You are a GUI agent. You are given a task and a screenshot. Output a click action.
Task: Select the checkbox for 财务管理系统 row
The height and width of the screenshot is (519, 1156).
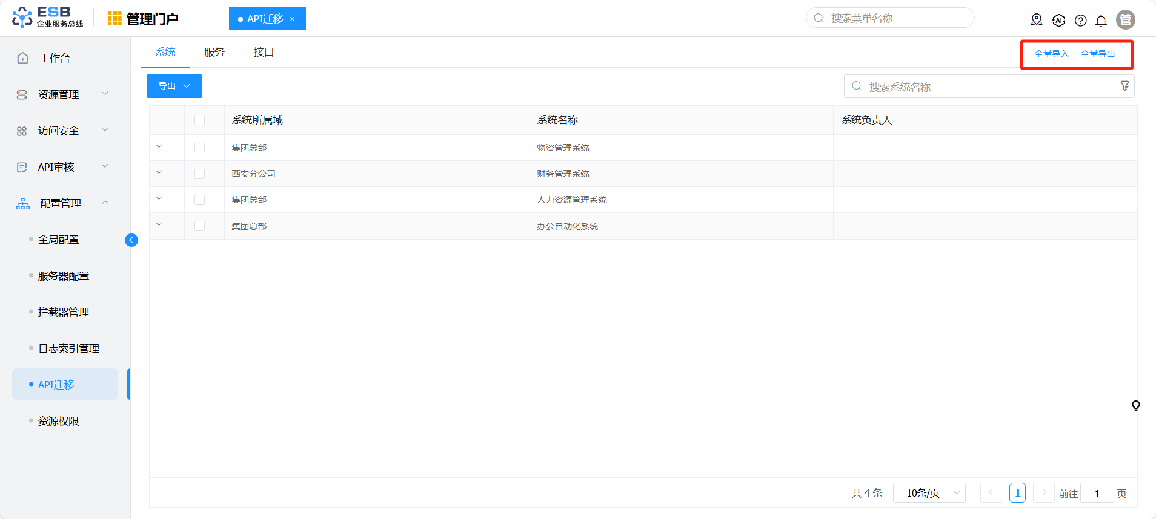pos(200,174)
